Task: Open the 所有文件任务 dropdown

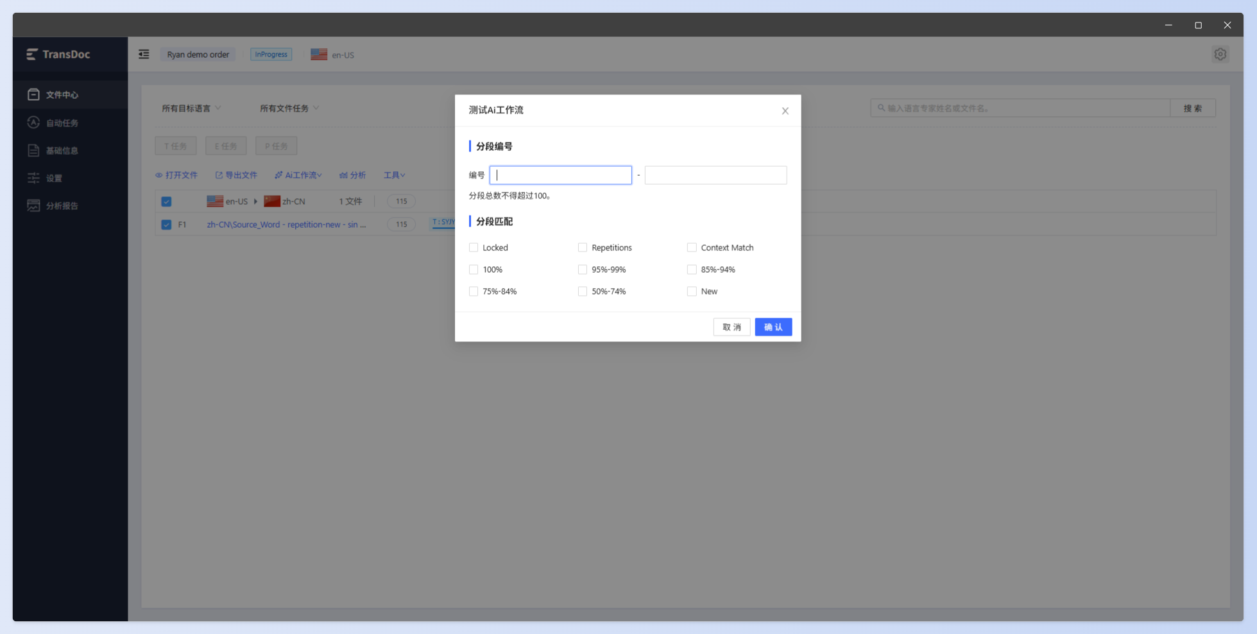Action: click(289, 108)
